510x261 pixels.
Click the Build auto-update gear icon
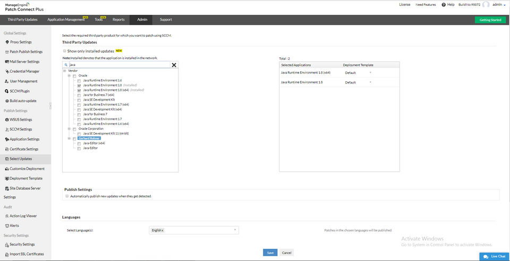coord(7,100)
